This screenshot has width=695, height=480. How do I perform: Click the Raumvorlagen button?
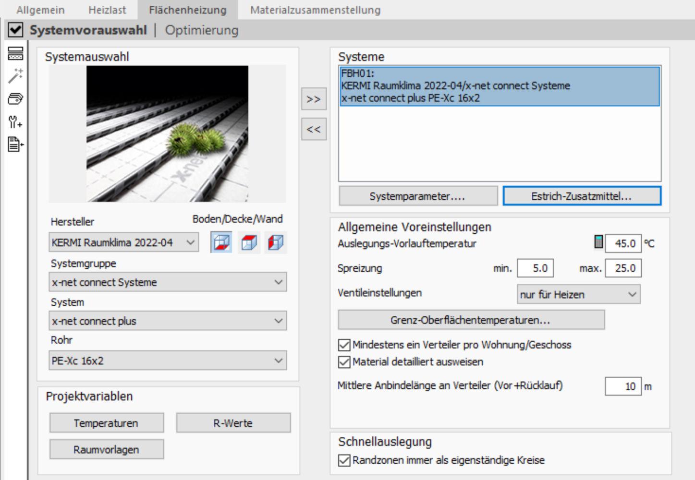(x=106, y=449)
